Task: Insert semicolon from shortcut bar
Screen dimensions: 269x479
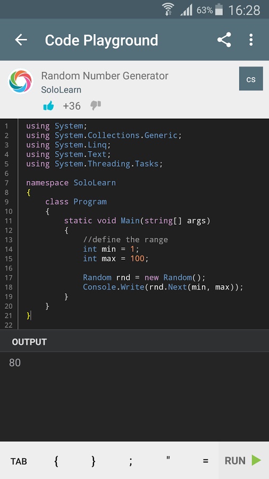Action: [131, 461]
